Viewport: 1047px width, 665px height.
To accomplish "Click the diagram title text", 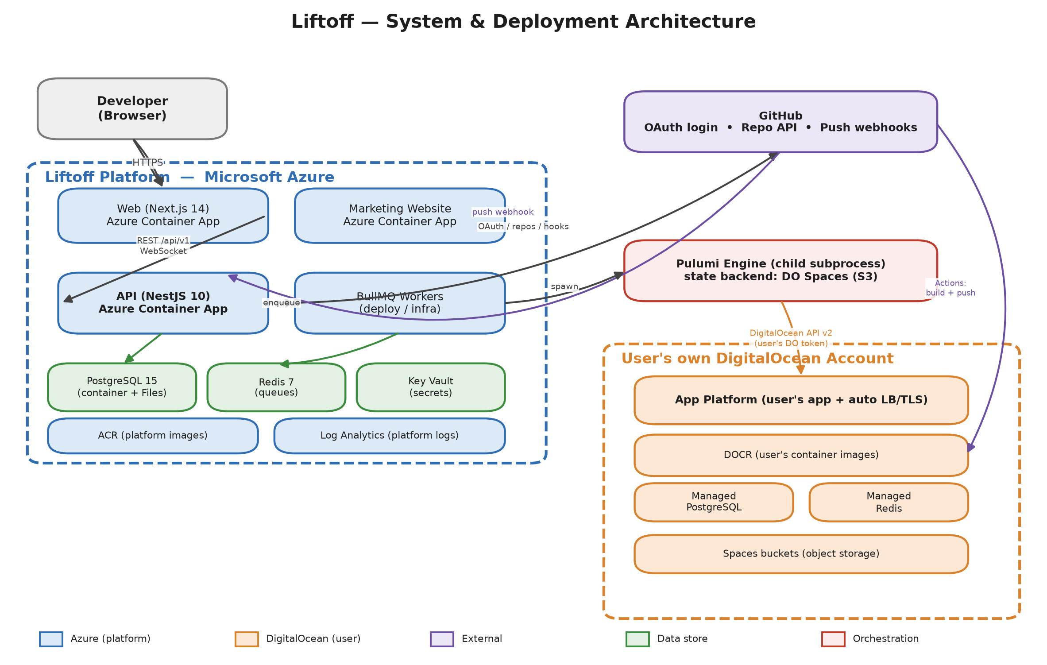I will pyautogui.click(x=523, y=22).
